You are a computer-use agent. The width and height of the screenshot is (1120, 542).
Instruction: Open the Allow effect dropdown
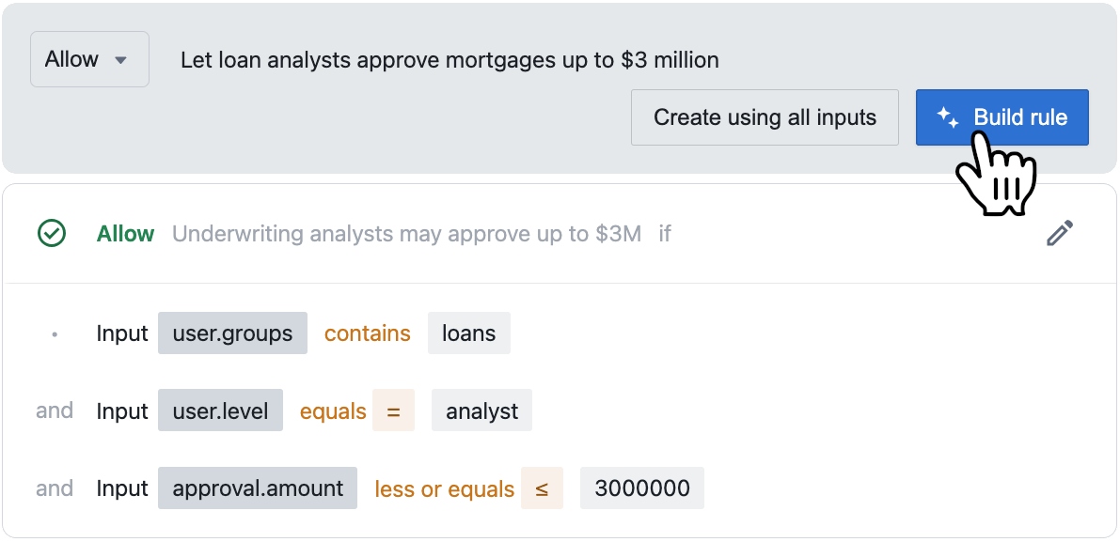(89, 59)
